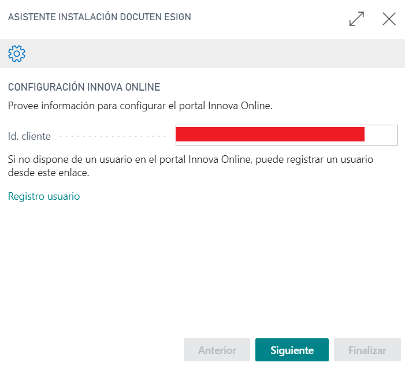Click the Anterior button

coord(217,350)
